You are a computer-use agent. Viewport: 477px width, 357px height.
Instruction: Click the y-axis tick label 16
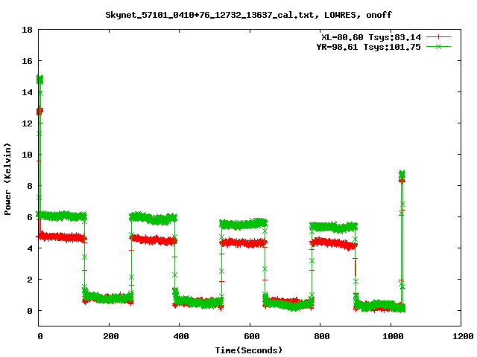point(28,61)
